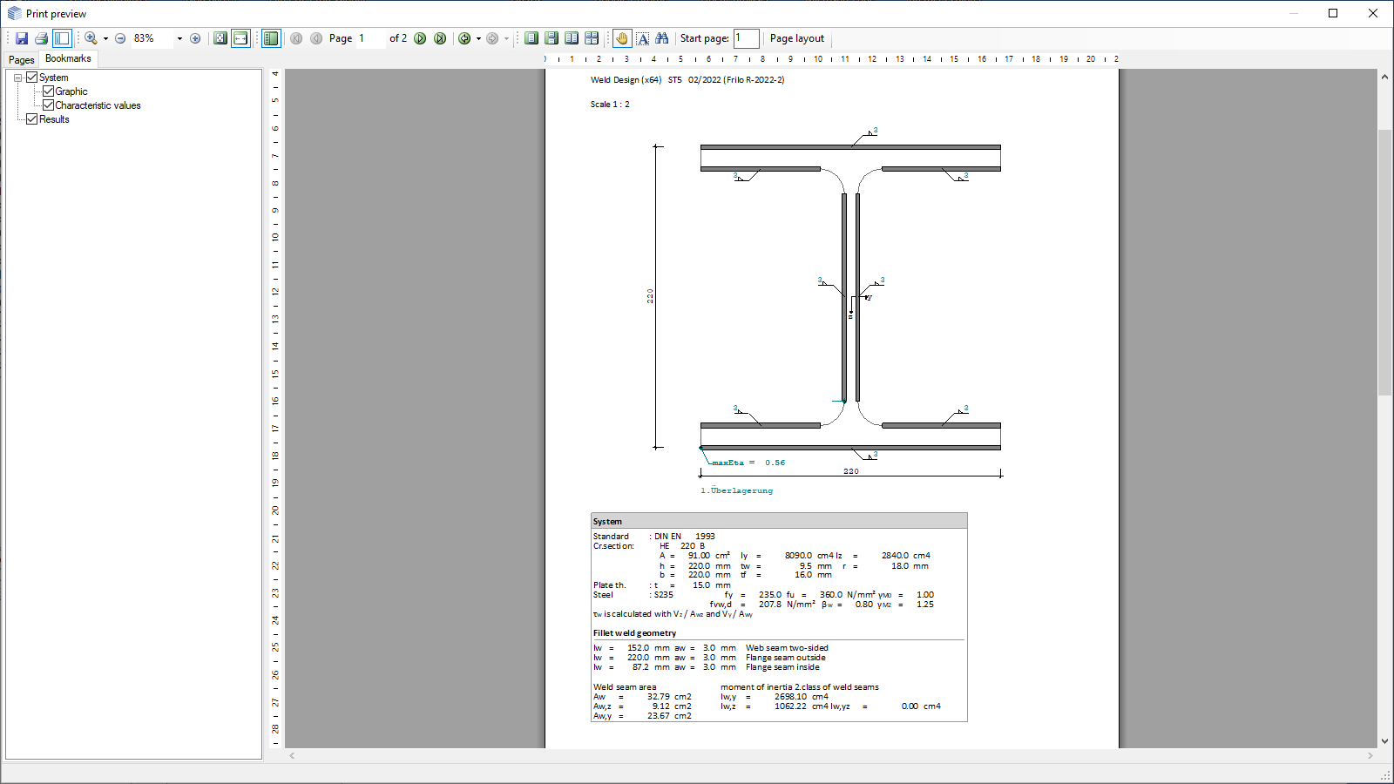Screen dimensions: 1394x784
Task: Click the Save icon in toolbar
Action: pos(22,38)
